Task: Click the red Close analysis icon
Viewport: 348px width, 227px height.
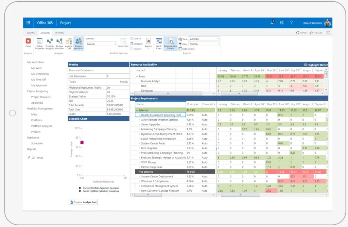Action: point(28,41)
